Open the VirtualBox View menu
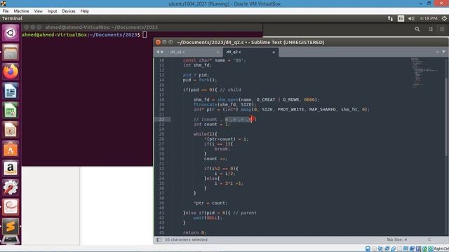Screen dimensions: 449x252 tap(38, 11)
